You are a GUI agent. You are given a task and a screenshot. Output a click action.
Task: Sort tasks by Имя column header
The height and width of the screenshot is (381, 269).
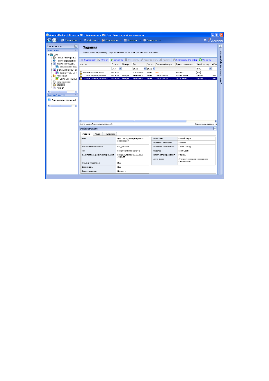tap(95, 64)
